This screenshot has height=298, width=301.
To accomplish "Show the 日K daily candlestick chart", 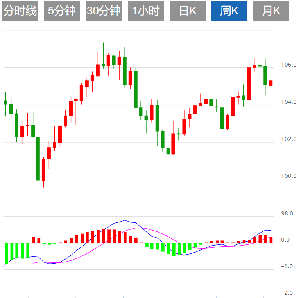I will pos(188,11).
